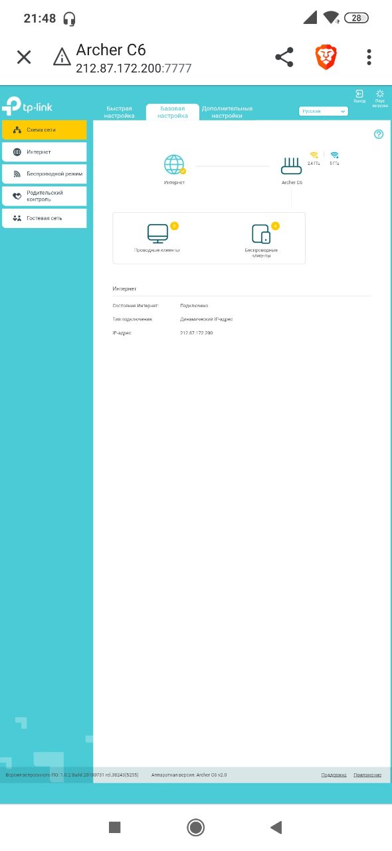Tap the Android back triangle button
The height and width of the screenshot is (851, 392).
(x=276, y=827)
